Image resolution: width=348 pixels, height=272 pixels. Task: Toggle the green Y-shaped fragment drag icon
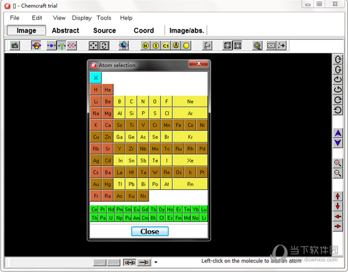click(61, 46)
